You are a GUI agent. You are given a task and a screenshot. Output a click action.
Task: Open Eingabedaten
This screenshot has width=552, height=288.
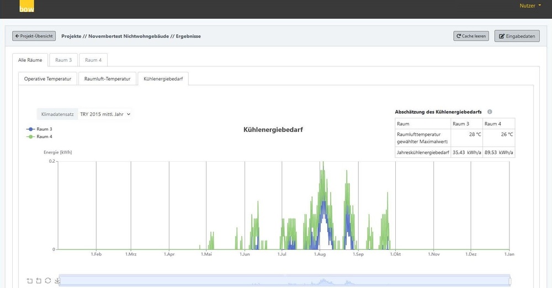click(517, 36)
